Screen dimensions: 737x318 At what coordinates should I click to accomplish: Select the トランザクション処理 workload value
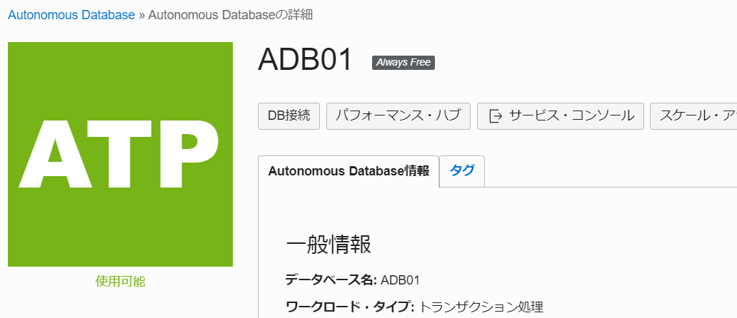481,308
